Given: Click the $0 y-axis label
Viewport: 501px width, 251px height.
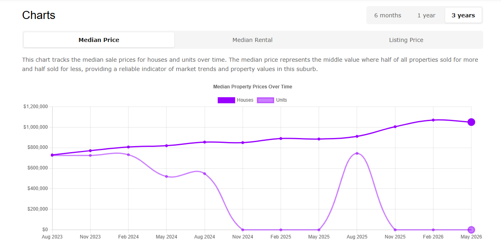Looking at the screenshot, I should tap(45, 230).
